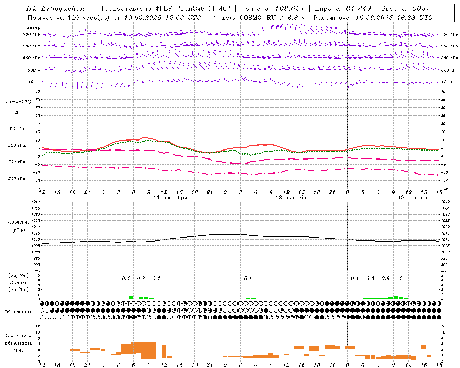Click the 0.3 precipitation value

click(370, 279)
